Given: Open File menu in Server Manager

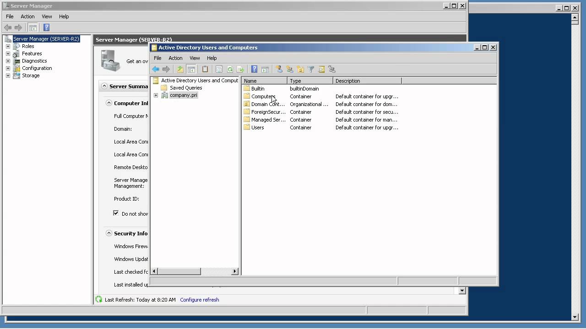Looking at the screenshot, I should (10, 16).
